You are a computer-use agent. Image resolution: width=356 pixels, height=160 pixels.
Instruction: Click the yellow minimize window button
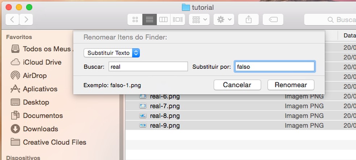(19, 7)
